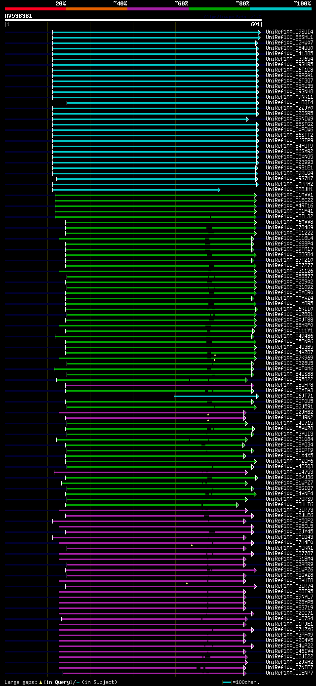The width and height of the screenshot is (316, 686).
Task: Click the short cyan bar for C6JT71
Action: coord(216,396)
